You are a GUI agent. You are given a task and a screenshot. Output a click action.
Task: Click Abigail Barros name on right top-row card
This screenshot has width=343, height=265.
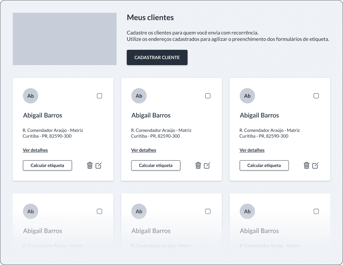tap(260, 115)
